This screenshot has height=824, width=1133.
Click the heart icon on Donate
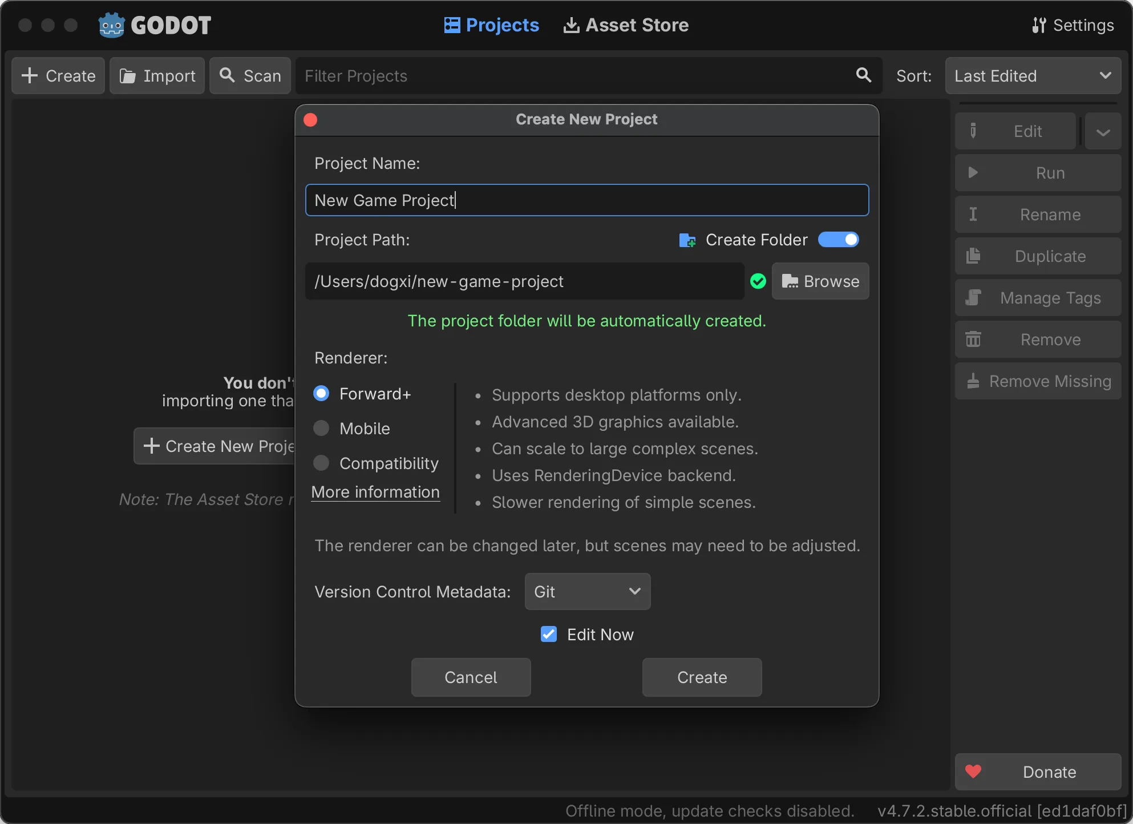[x=973, y=772]
